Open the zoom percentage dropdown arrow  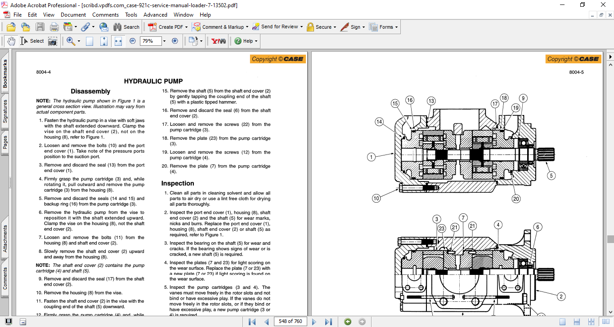(x=164, y=41)
